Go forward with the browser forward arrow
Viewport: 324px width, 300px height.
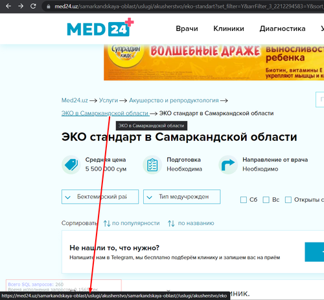tap(21, 6)
